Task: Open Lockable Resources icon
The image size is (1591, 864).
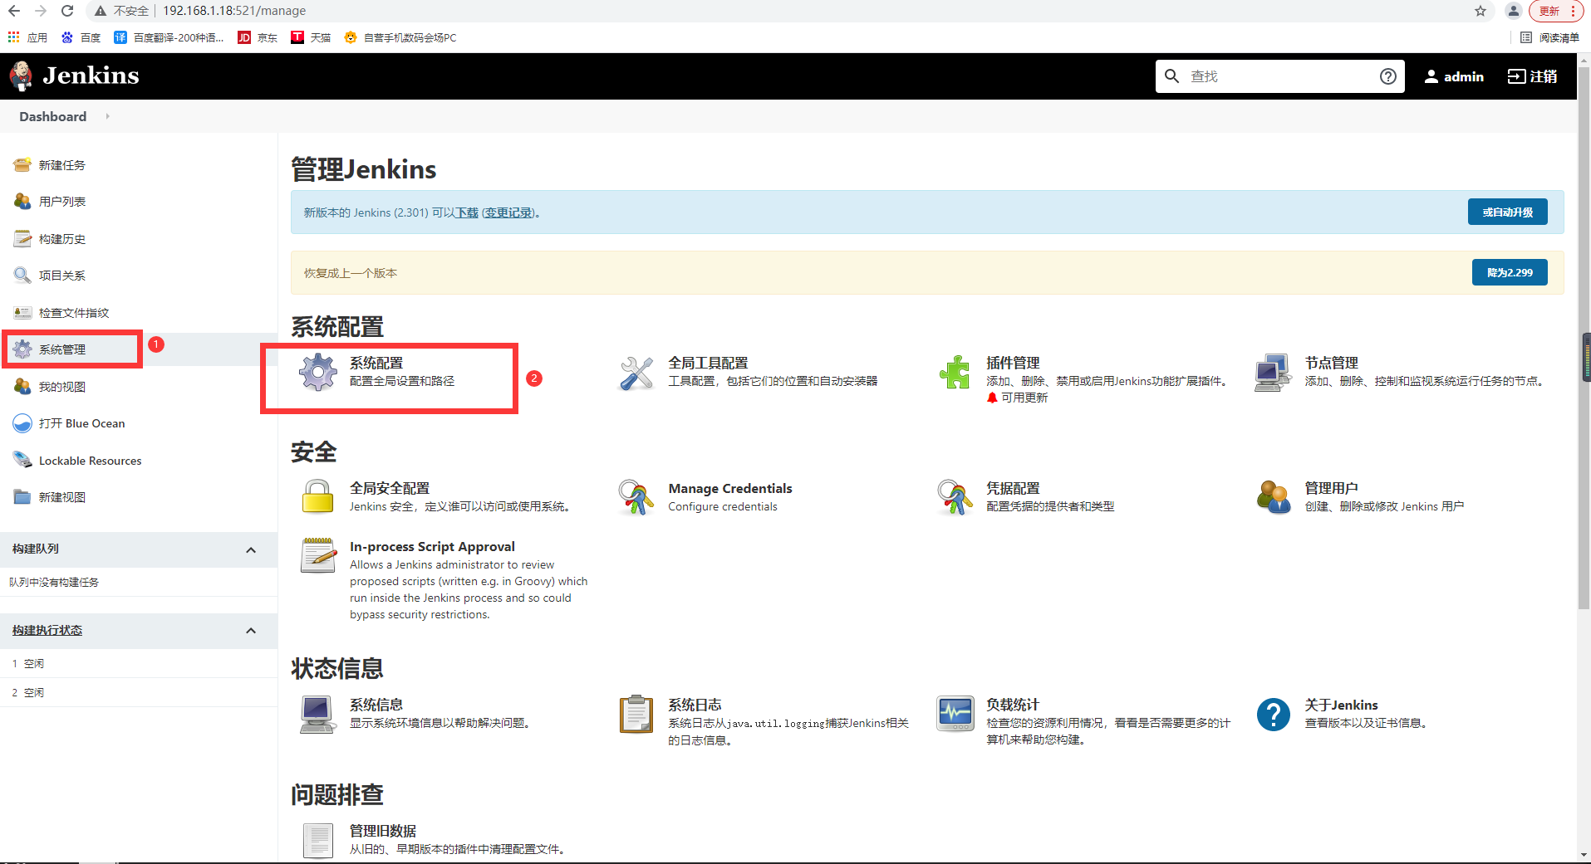Action: (x=22, y=460)
